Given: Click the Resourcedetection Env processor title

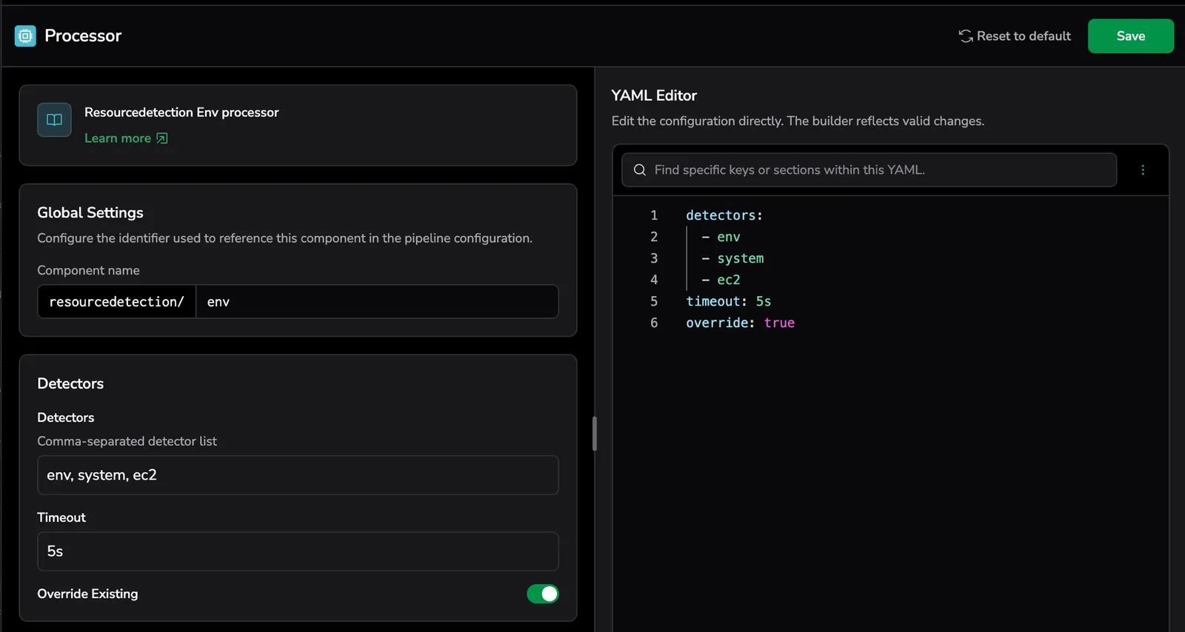Looking at the screenshot, I should coord(181,112).
